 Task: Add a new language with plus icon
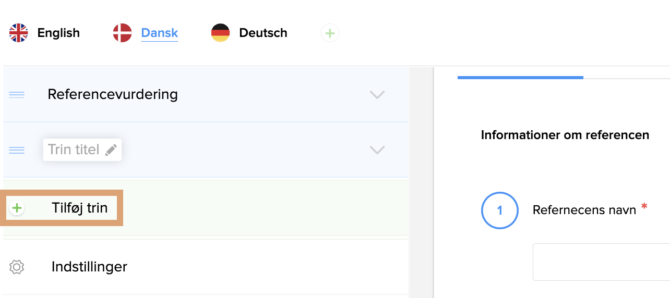pos(330,33)
